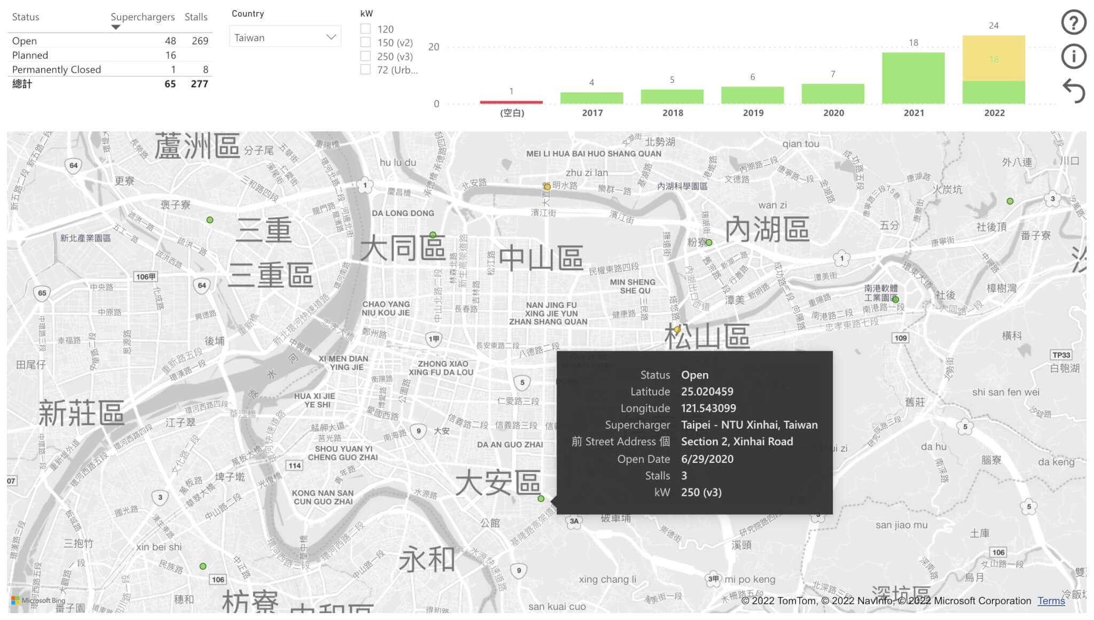This screenshot has width=1094, height=620.
Task: Click the yellow planned dot above 松山區
Action: (677, 329)
